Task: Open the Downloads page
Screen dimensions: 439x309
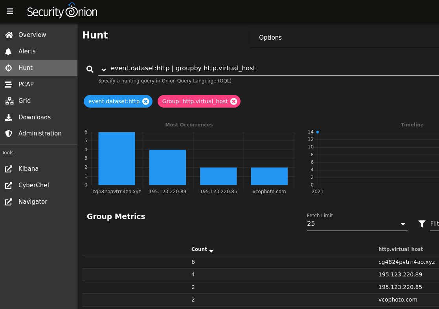Action: click(x=39, y=117)
